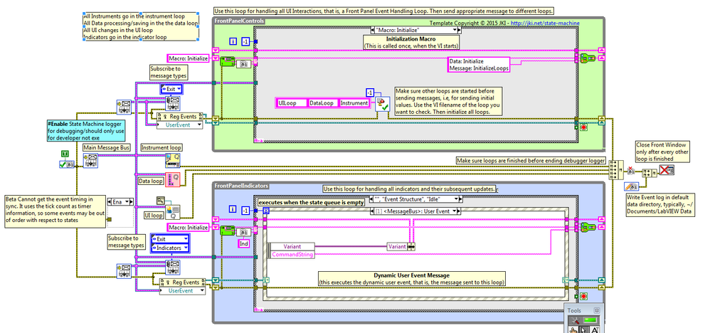Click the "Initialization Macro" comment

point(412,42)
